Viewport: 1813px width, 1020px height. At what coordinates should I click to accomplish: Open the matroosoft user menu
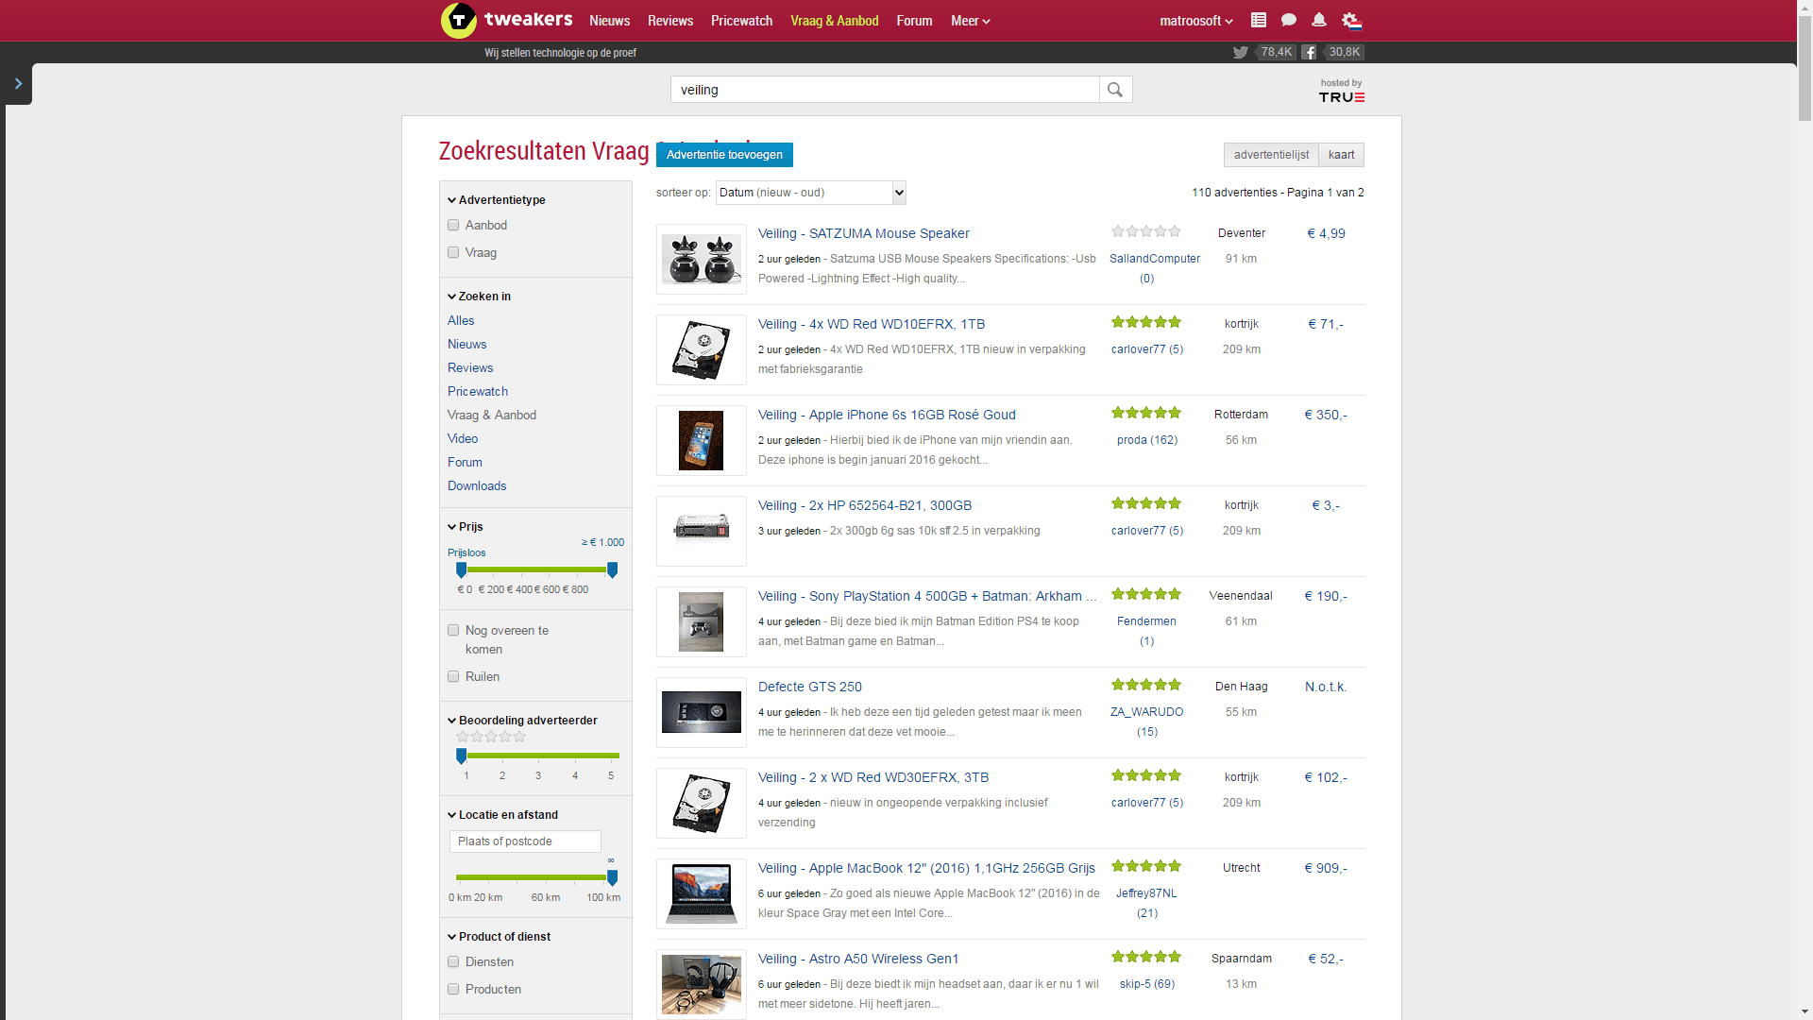point(1195,21)
